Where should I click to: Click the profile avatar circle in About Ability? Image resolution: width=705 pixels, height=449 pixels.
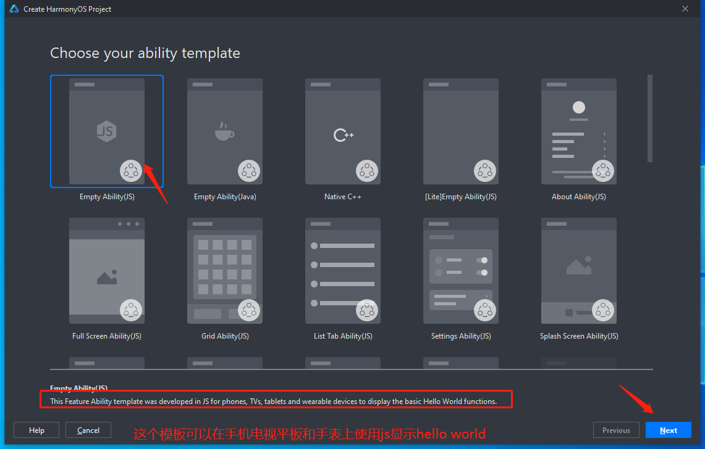(x=579, y=107)
